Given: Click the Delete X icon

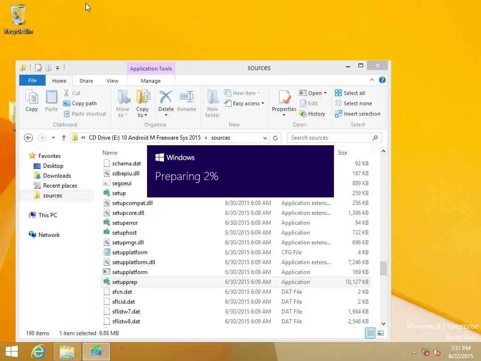Looking at the screenshot, I should point(166,97).
